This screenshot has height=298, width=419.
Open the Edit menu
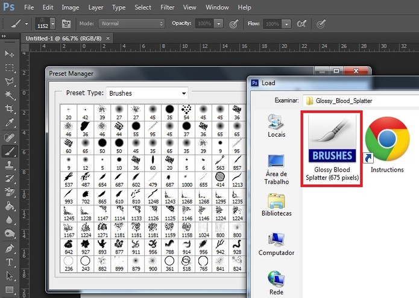coord(48,7)
